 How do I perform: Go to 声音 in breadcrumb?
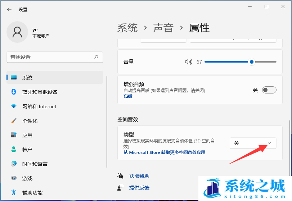(x=163, y=28)
